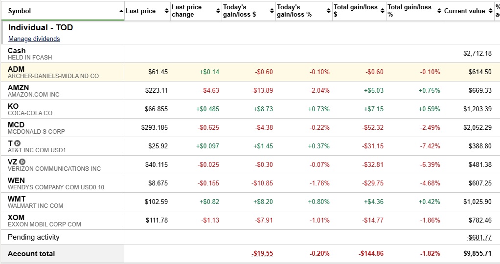
Task: Click the Symbol column header
Action: [x=20, y=11]
